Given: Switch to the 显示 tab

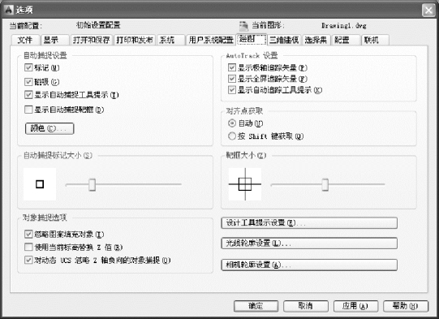Looking at the screenshot, I should (55, 40).
